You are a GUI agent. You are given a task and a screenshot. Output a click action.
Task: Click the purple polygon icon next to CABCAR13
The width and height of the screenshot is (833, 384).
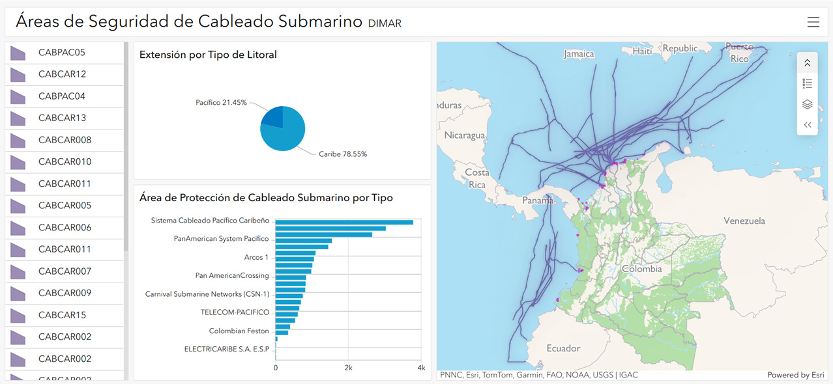(x=18, y=118)
